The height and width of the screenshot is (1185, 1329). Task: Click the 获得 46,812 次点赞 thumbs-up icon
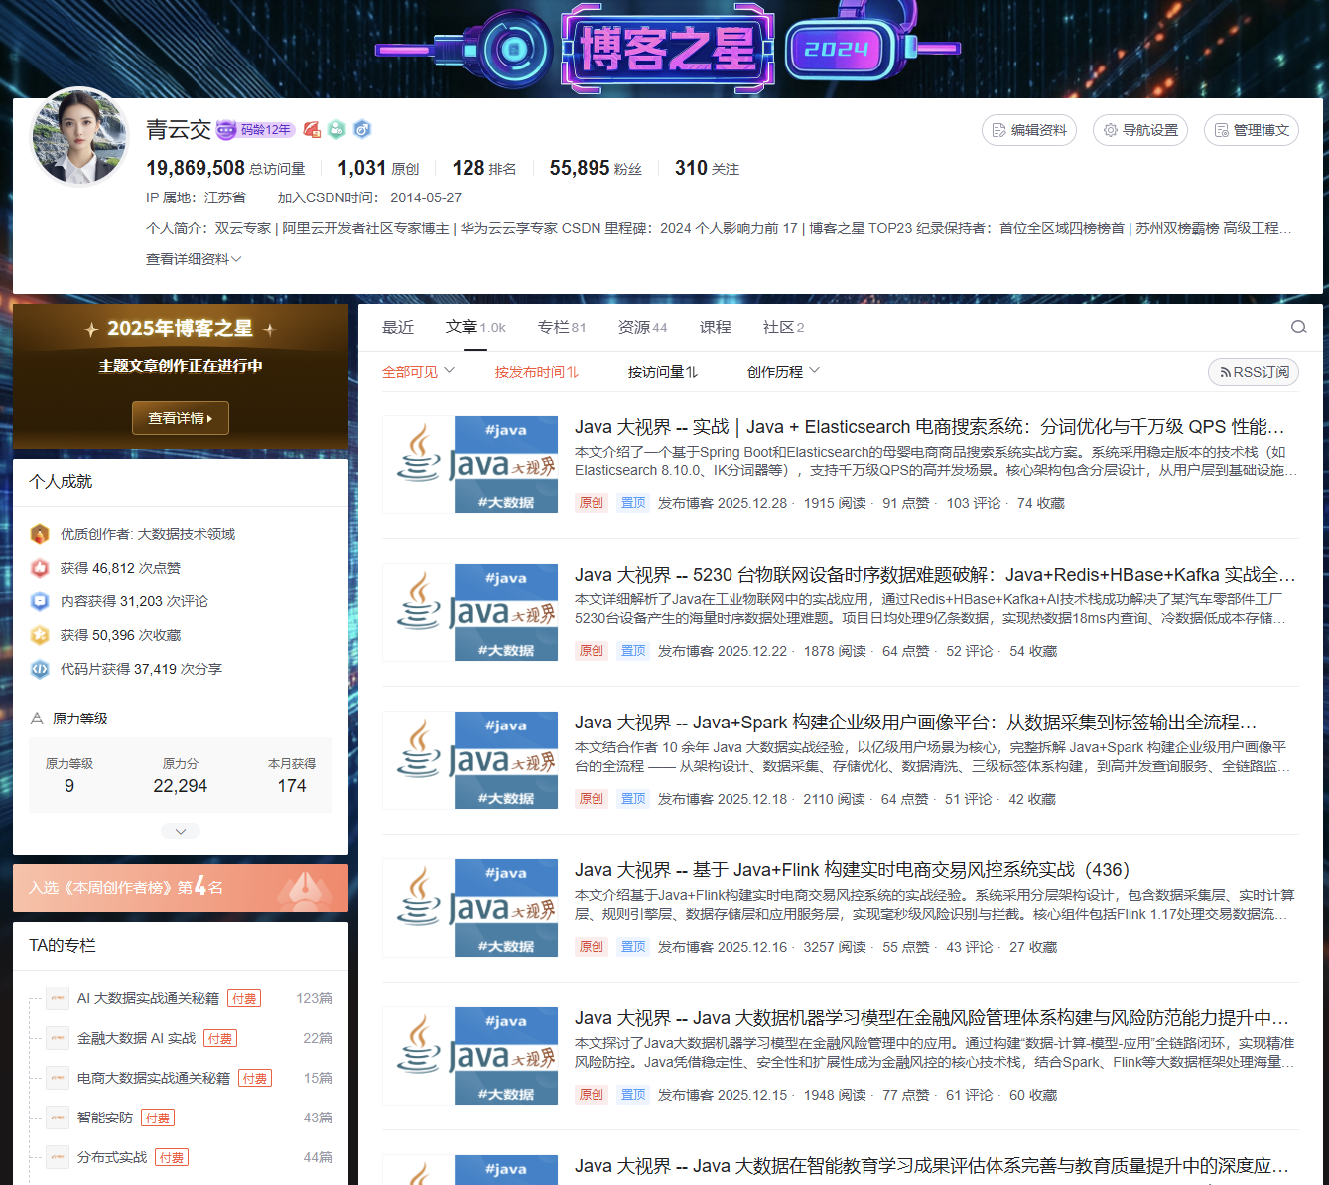[x=40, y=568]
